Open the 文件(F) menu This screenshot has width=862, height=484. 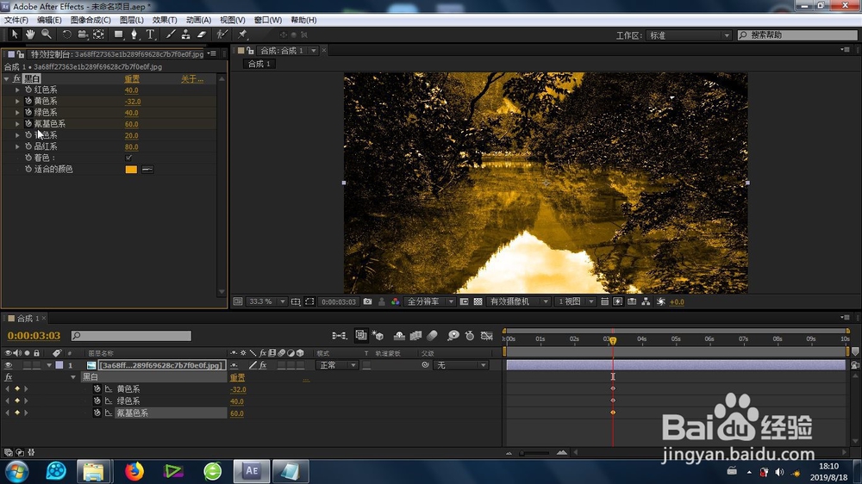pos(16,20)
